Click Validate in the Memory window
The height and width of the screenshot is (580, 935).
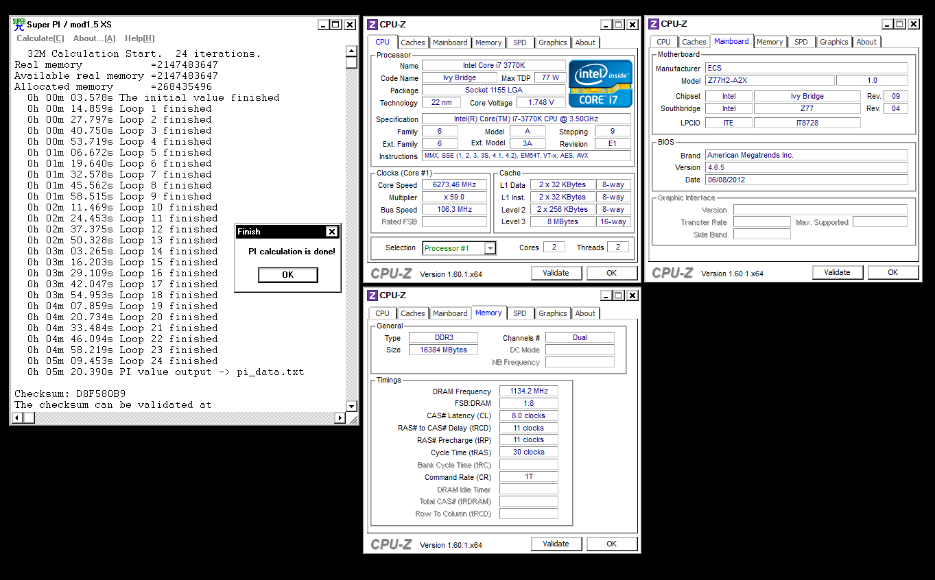tap(556, 544)
